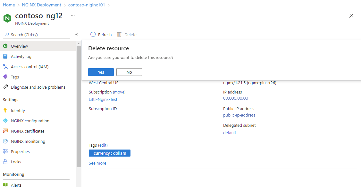The image size is (361, 187).
Task: Click the Delete toolbar label
Action: point(130,35)
